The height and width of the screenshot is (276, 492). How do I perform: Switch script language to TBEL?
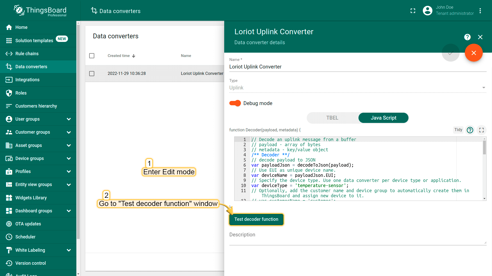(x=332, y=118)
